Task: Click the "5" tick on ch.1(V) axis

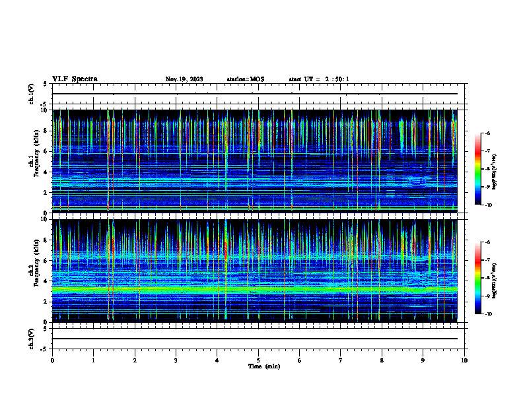Action: 46,84
